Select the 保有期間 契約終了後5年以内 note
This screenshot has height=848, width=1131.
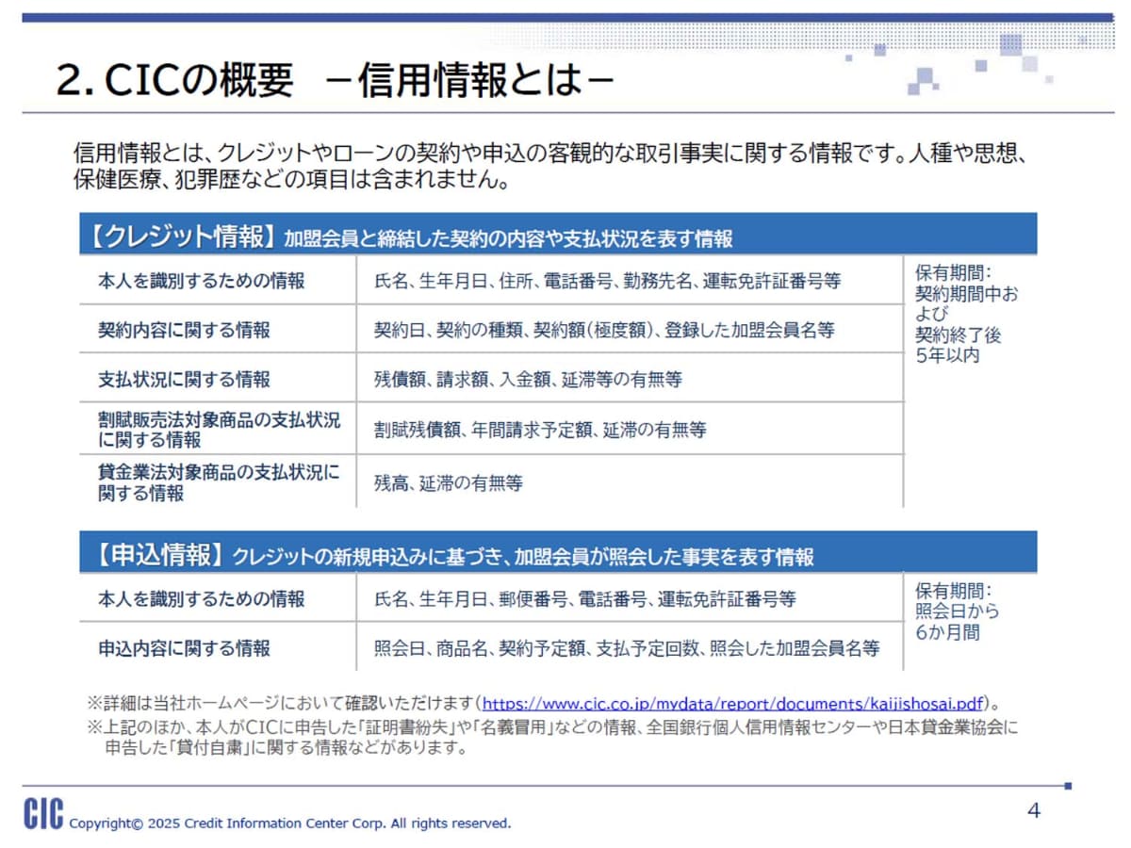966,314
